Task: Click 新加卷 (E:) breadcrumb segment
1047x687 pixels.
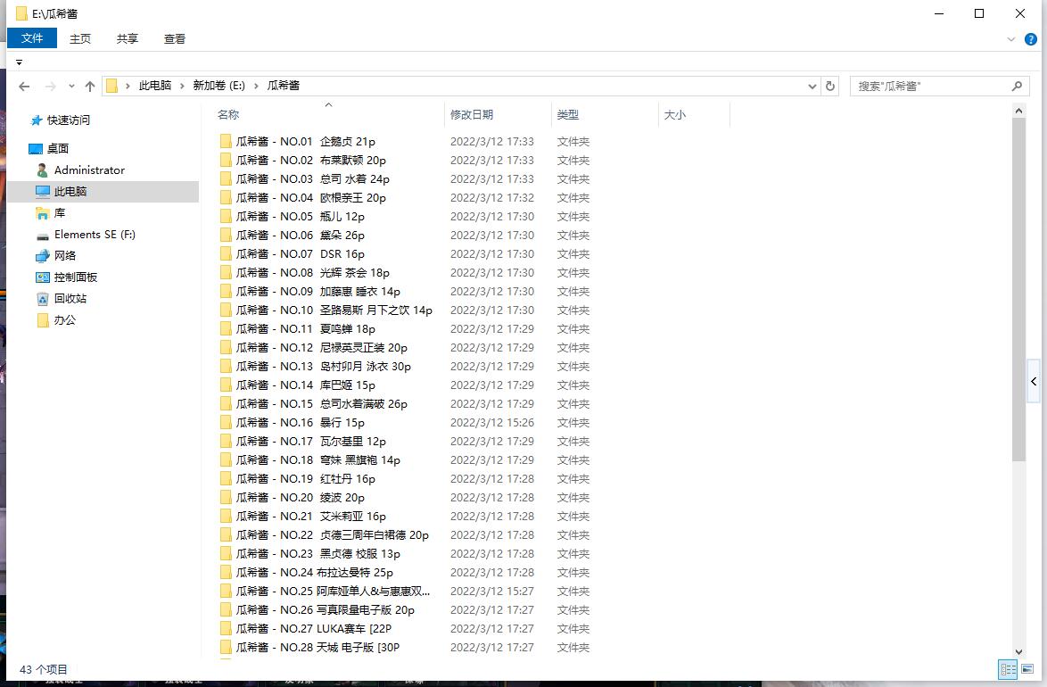Action: 218,86
